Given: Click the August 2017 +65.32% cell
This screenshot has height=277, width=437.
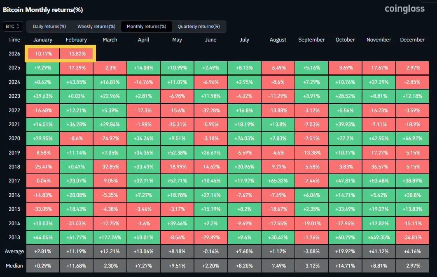Looking at the screenshot, I should click(x=278, y=181).
